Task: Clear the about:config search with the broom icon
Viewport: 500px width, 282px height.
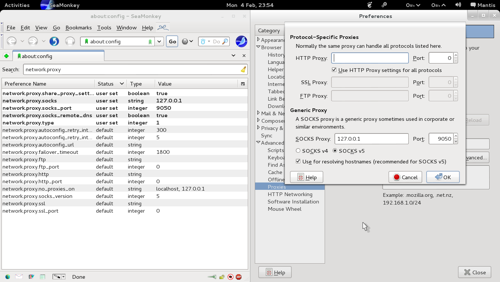Action: pyautogui.click(x=243, y=69)
